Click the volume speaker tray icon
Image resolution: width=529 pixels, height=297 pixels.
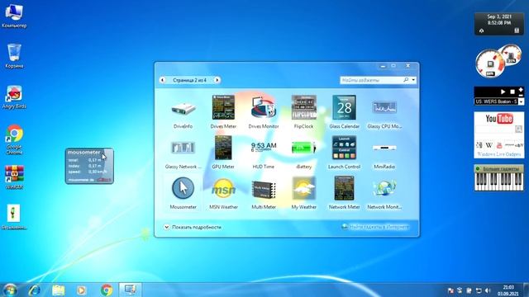click(488, 290)
